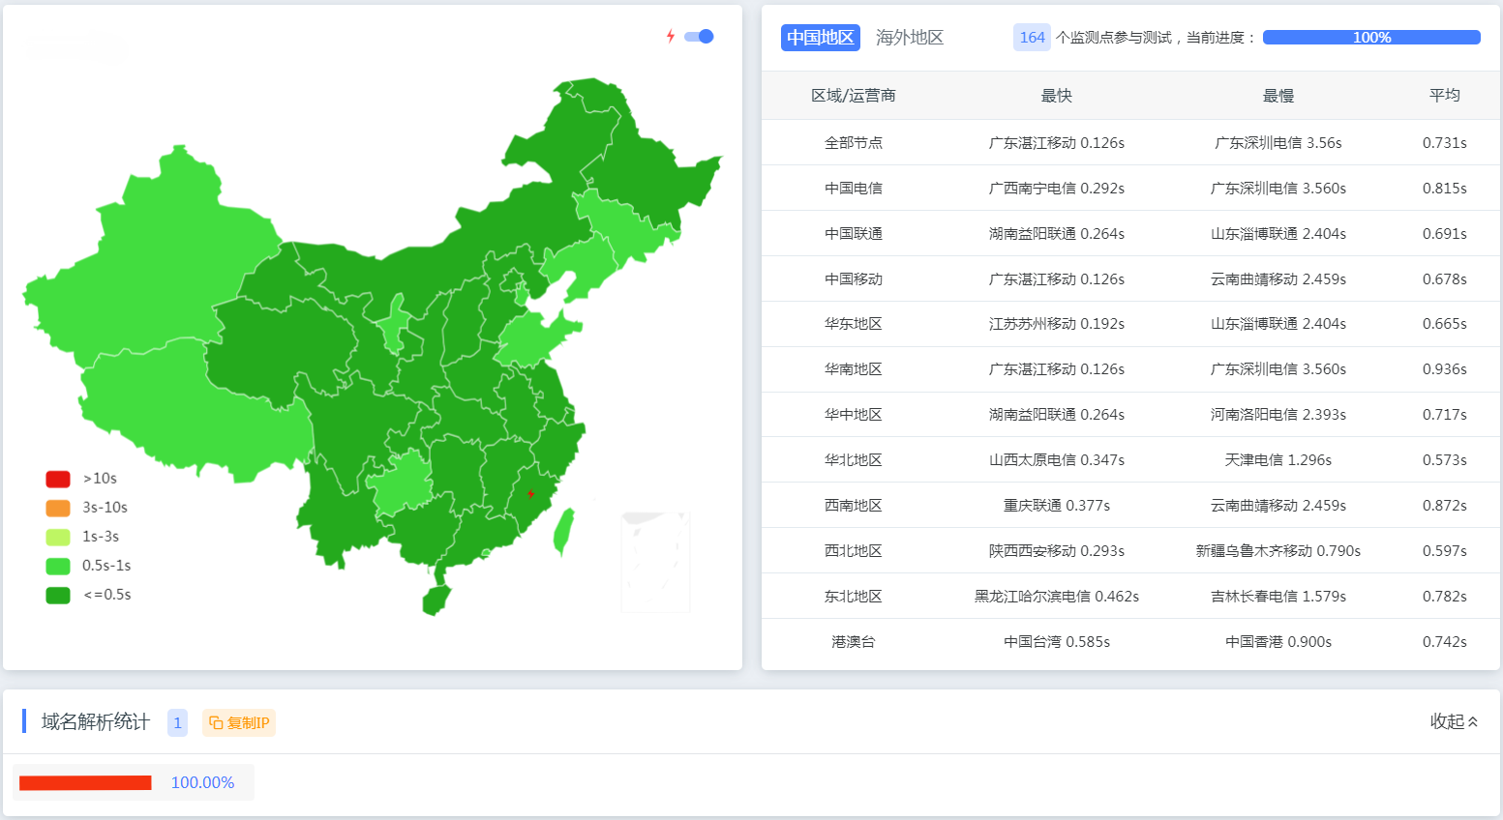
Task: Click the 0.5s-1s legend swatch
Action: pos(57,565)
